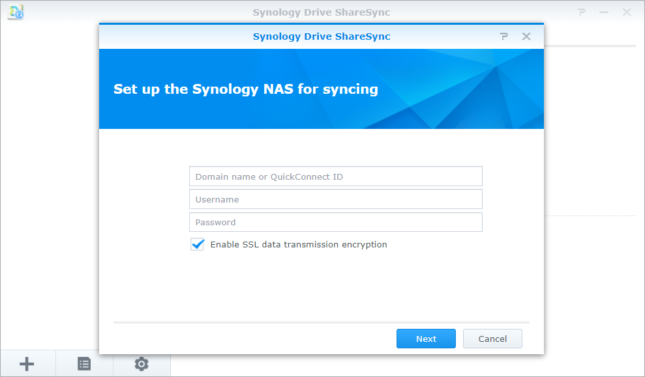Cancel the Synology NAS setup

point(492,339)
